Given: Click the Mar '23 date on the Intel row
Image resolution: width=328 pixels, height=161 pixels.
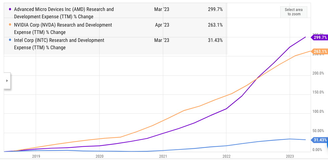Looking at the screenshot, I should click(x=162, y=40).
